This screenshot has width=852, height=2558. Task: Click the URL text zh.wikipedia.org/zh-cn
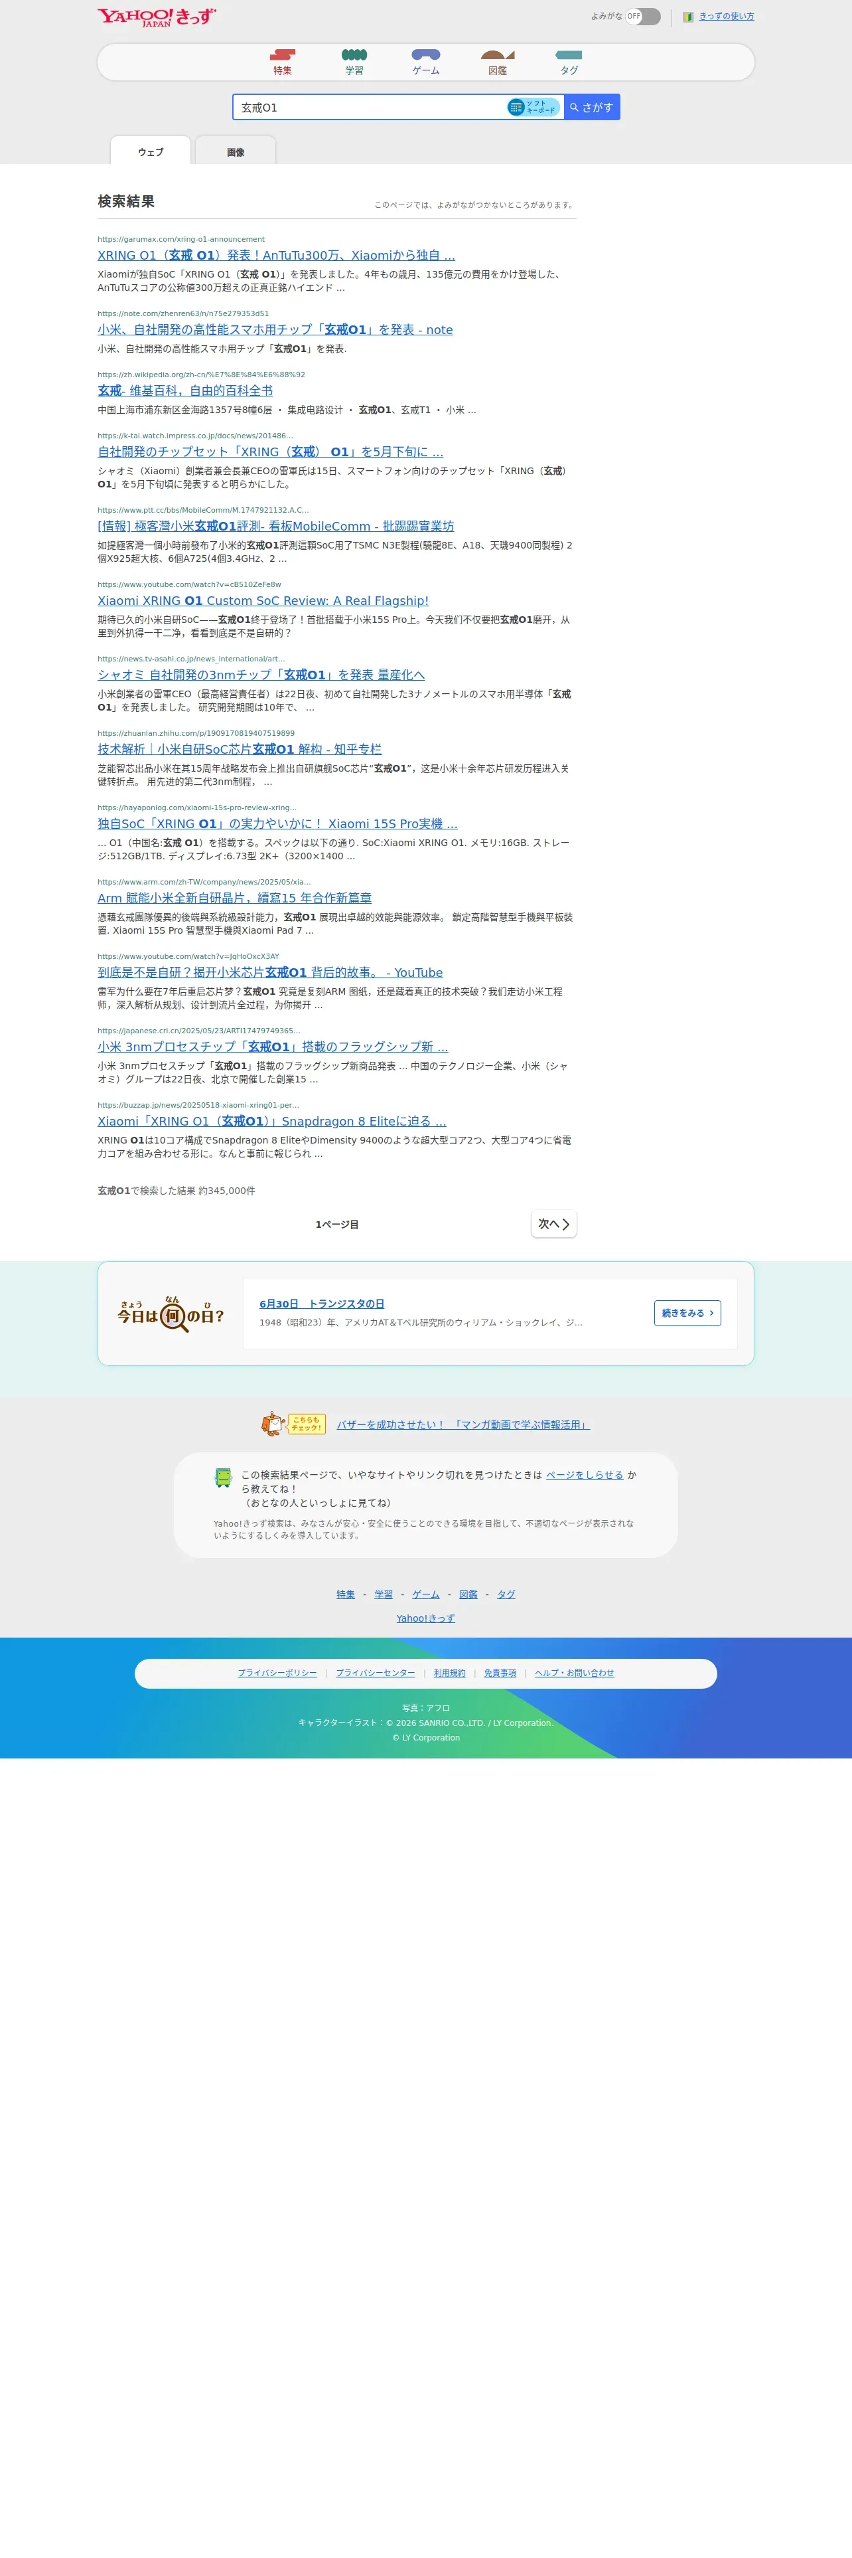tap(201, 375)
